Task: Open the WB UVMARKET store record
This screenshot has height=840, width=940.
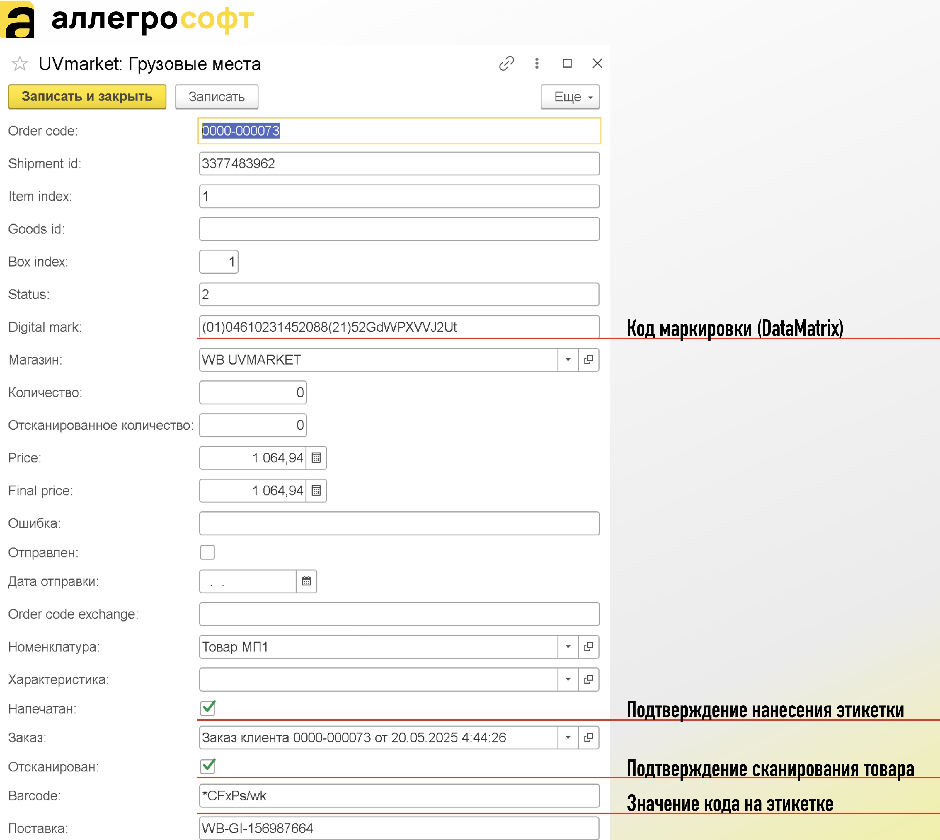Action: (x=589, y=360)
